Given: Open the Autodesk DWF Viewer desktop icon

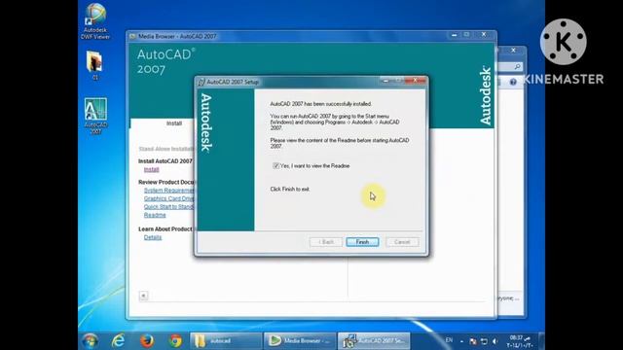Looking at the screenshot, I should point(95,20).
